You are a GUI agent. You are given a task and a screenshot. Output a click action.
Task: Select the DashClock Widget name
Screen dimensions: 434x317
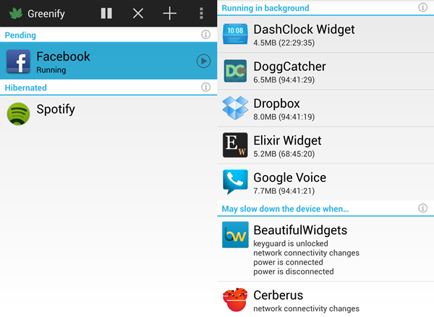(304, 30)
